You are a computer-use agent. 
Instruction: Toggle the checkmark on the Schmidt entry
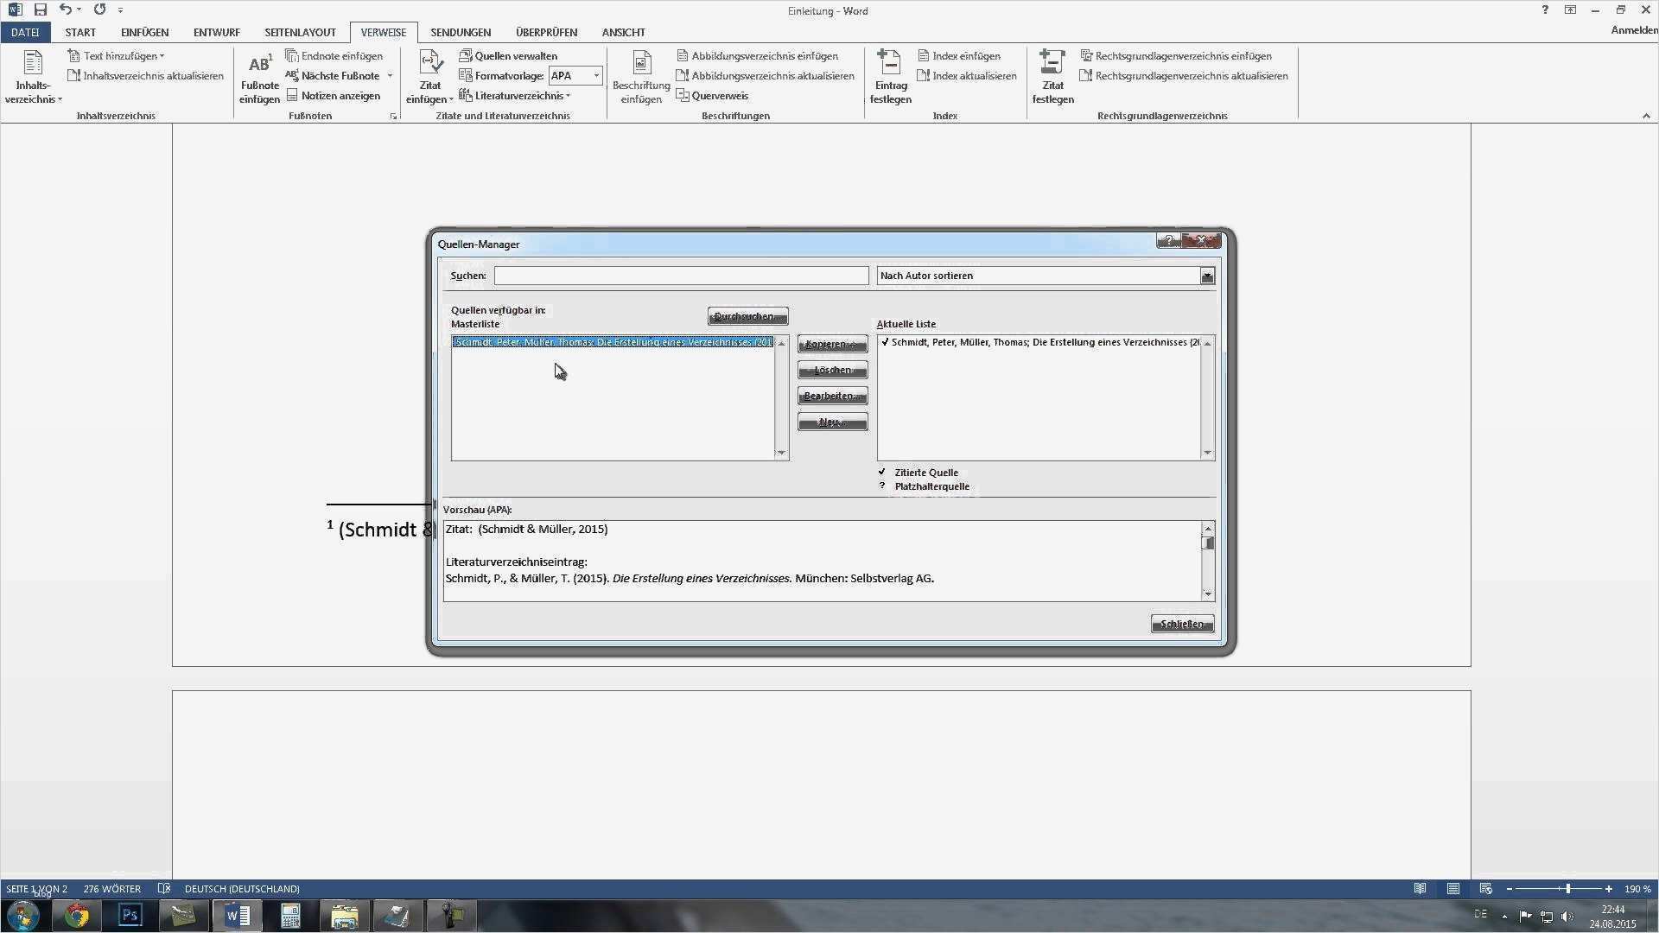[x=884, y=342]
